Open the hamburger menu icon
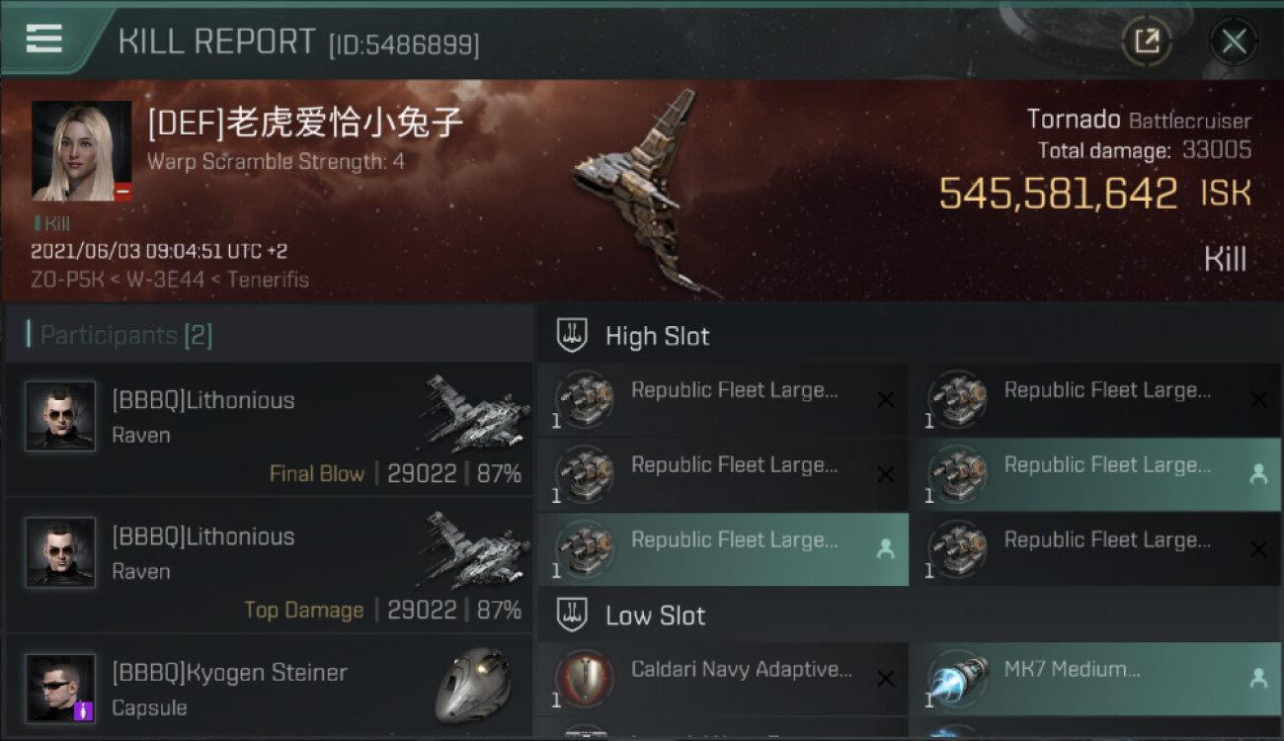The width and height of the screenshot is (1284, 741). [43, 39]
